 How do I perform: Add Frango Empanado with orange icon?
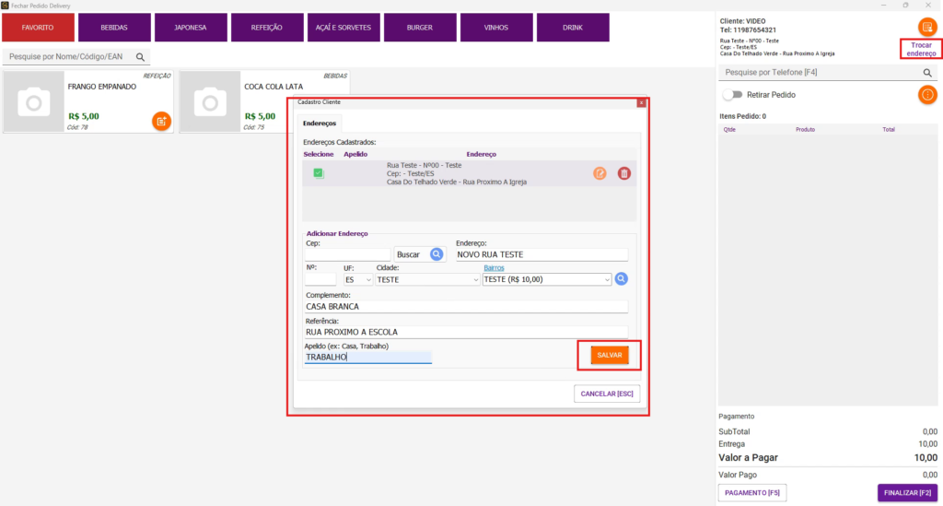pos(161,121)
